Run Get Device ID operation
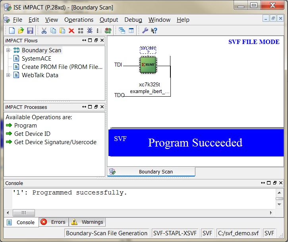 pyautogui.click(x=32, y=134)
